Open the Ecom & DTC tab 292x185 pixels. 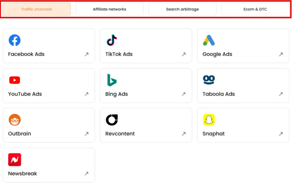coord(255,9)
